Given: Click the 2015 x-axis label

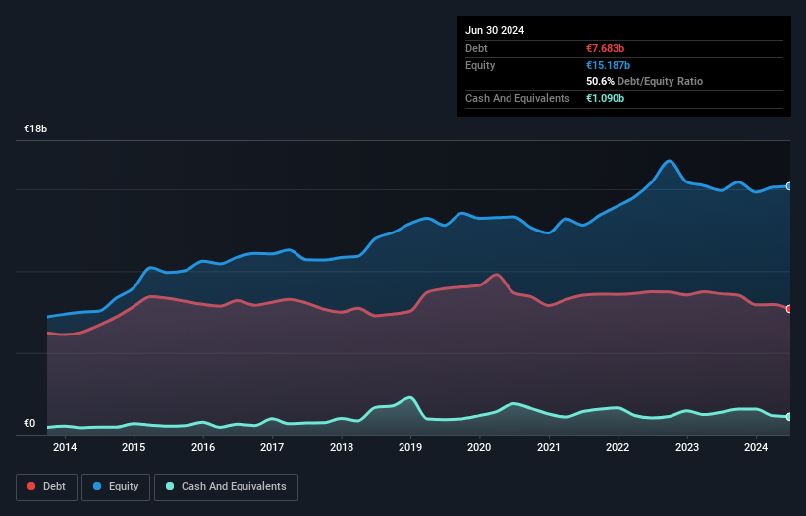Looking at the screenshot, I should pyautogui.click(x=134, y=447).
